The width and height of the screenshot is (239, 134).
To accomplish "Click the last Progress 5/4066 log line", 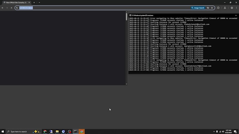I will coord(166,70).
